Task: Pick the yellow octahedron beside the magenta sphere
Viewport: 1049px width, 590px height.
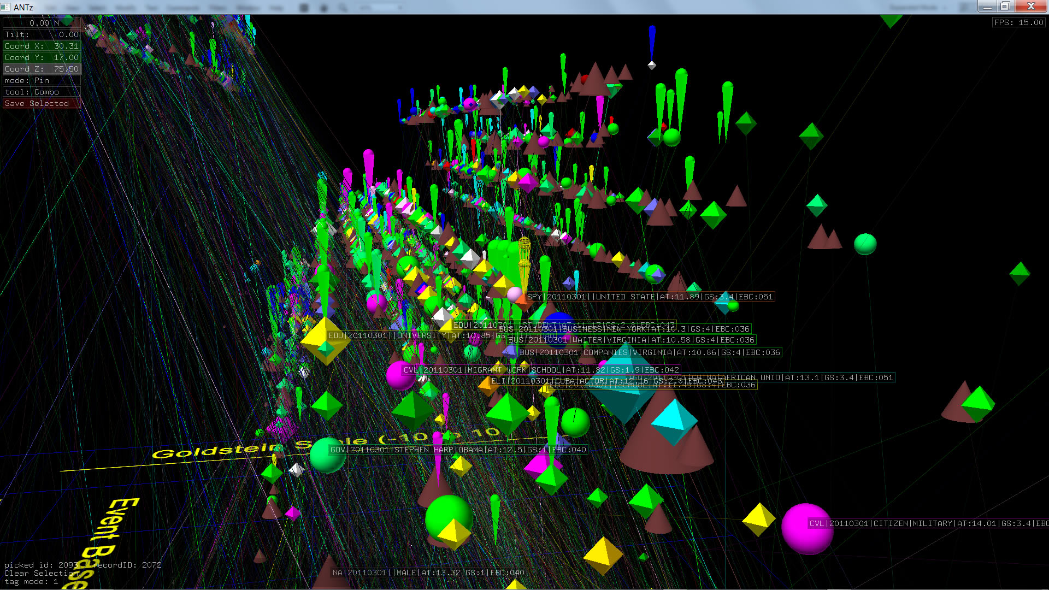Action: 758,518
